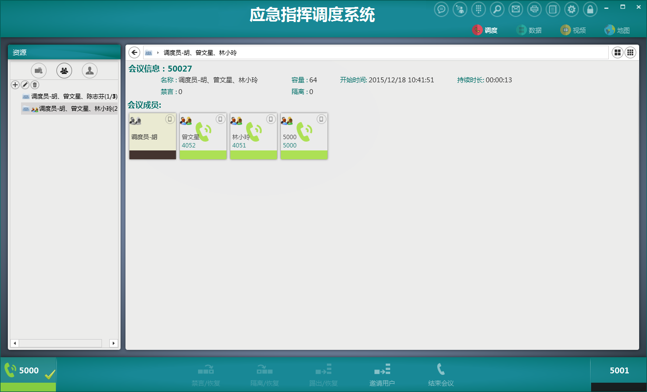Open the chat bubble icon
Viewport: 647px width, 392px height.
[x=442, y=9]
